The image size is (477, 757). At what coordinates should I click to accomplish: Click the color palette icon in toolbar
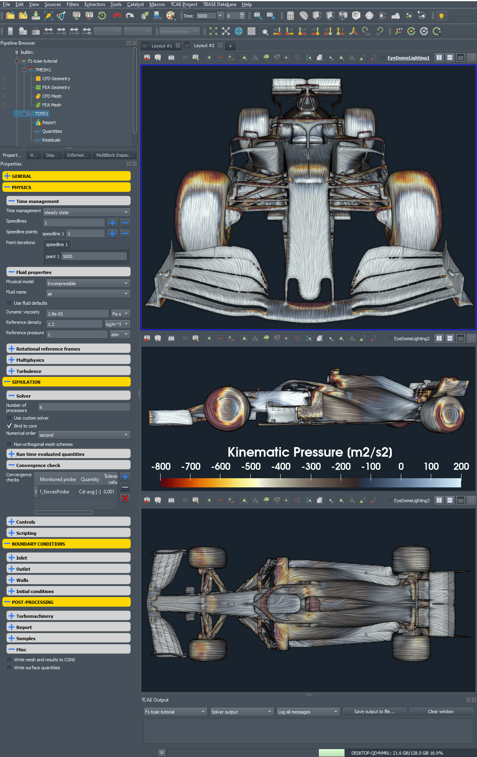[171, 16]
